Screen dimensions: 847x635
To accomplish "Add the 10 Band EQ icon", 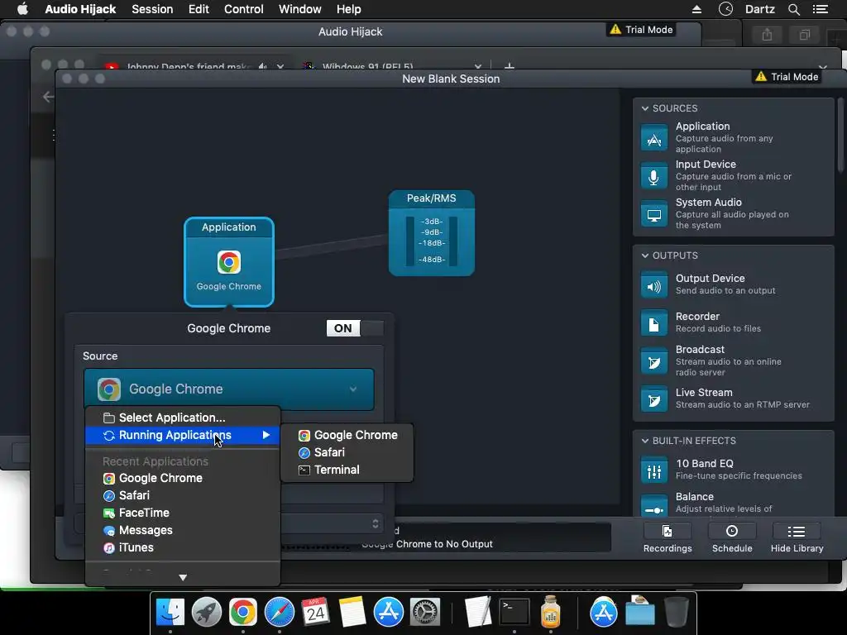I will [653, 470].
